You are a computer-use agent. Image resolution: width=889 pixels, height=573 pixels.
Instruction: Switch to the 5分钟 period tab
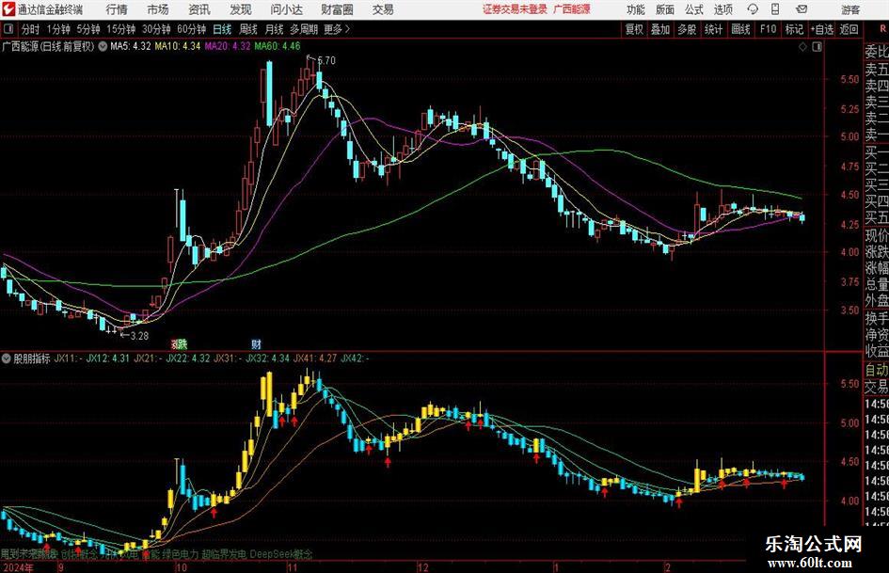coord(88,29)
